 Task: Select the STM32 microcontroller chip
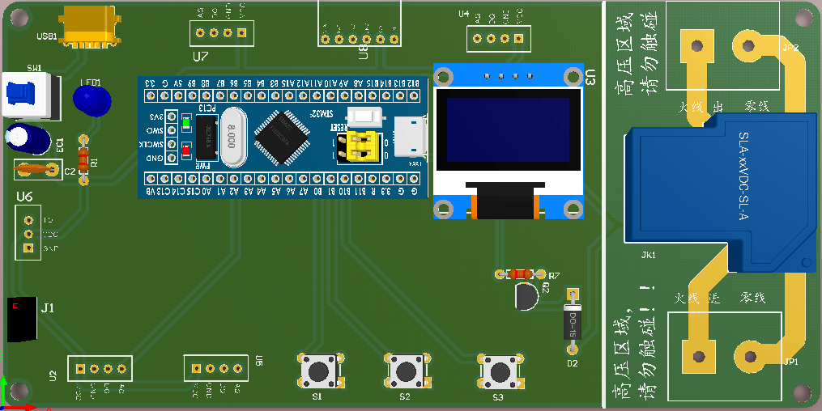[282, 138]
